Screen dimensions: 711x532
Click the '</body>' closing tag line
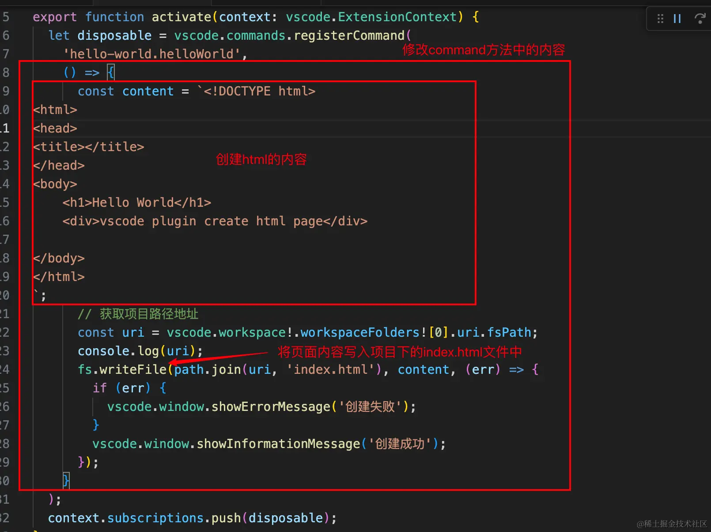click(59, 258)
